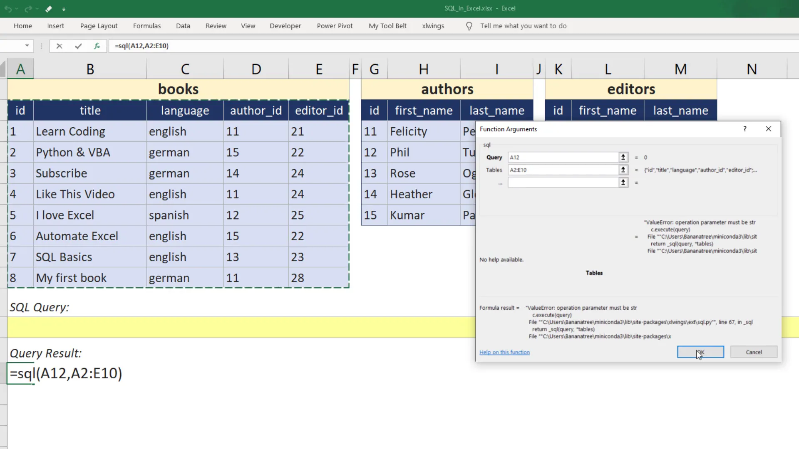
Task: Click inside the Query argument input field
Action: 562,157
